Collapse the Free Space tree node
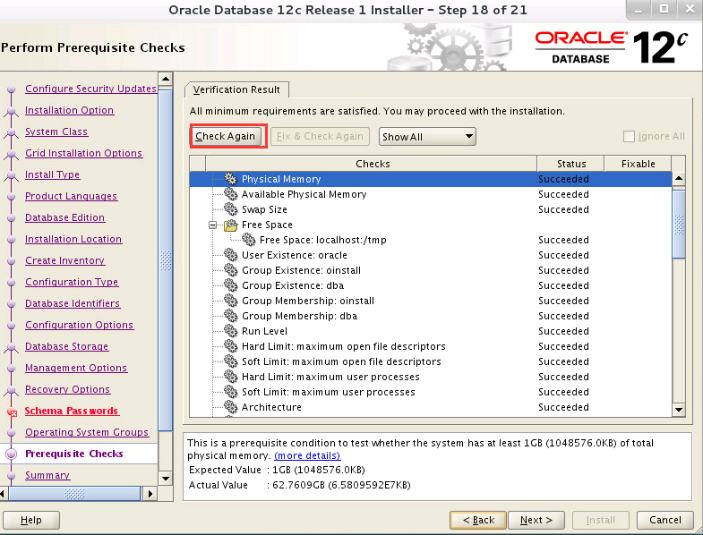 pos(213,225)
